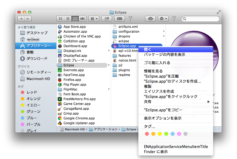The image size is (237, 159).
Task: Apply the red tag in context menu
Action: tap(147, 134)
